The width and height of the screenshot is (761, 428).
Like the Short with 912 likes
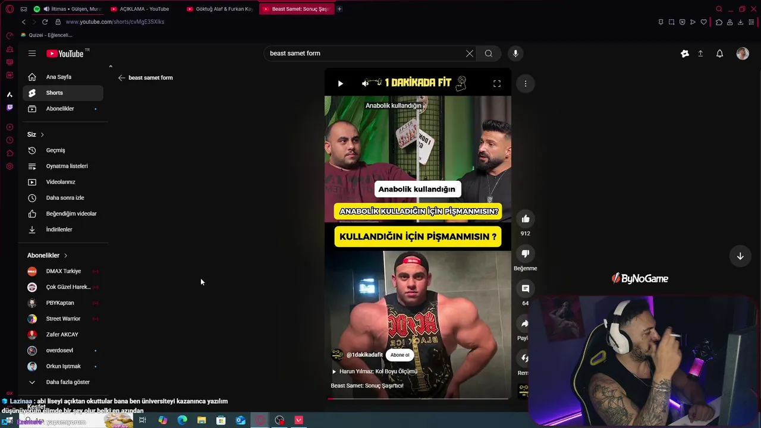[x=526, y=219]
